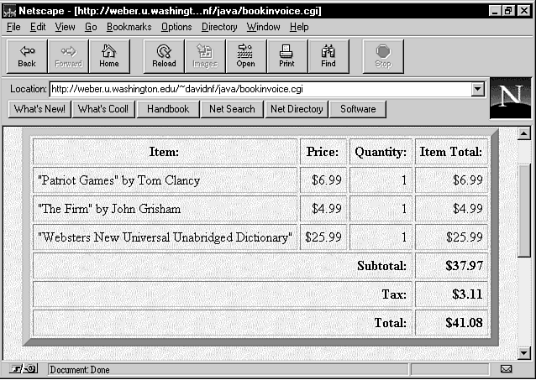Click the security key icon in status bar
Image resolution: width=536 pixels, height=380 pixels.
coord(24,369)
